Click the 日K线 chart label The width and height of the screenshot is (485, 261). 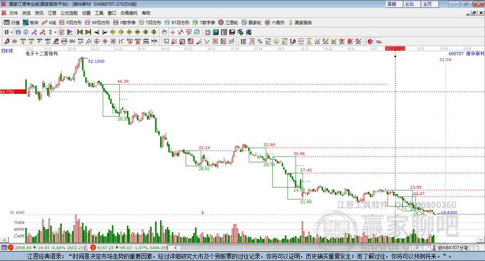(x=7, y=51)
